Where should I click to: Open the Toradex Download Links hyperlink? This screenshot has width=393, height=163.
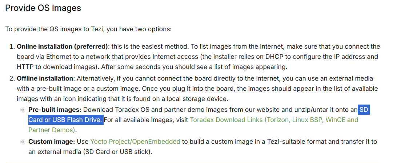click(274, 120)
